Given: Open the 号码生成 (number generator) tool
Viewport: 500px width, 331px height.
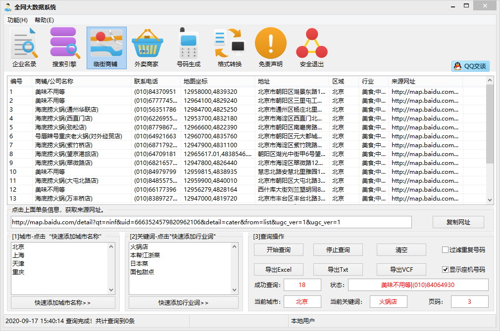Looking at the screenshot, I should (x=188, y=47).
